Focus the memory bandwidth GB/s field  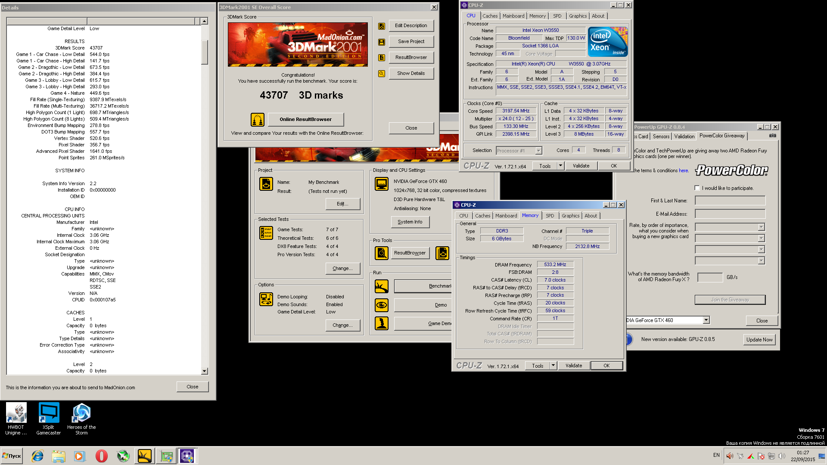710,278
